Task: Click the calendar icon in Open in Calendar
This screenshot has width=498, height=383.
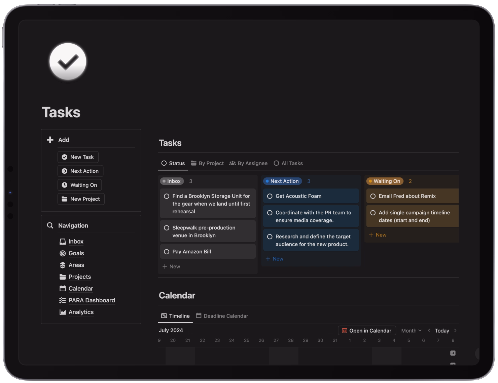Action: (345, 331)
